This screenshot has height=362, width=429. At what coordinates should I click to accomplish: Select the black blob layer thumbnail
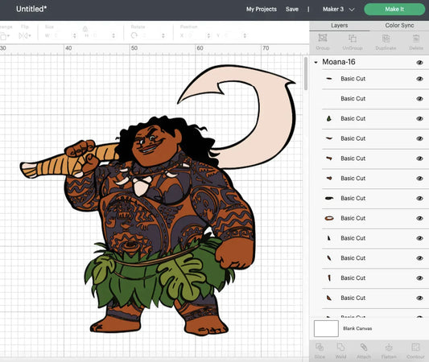tap(329, 198)
